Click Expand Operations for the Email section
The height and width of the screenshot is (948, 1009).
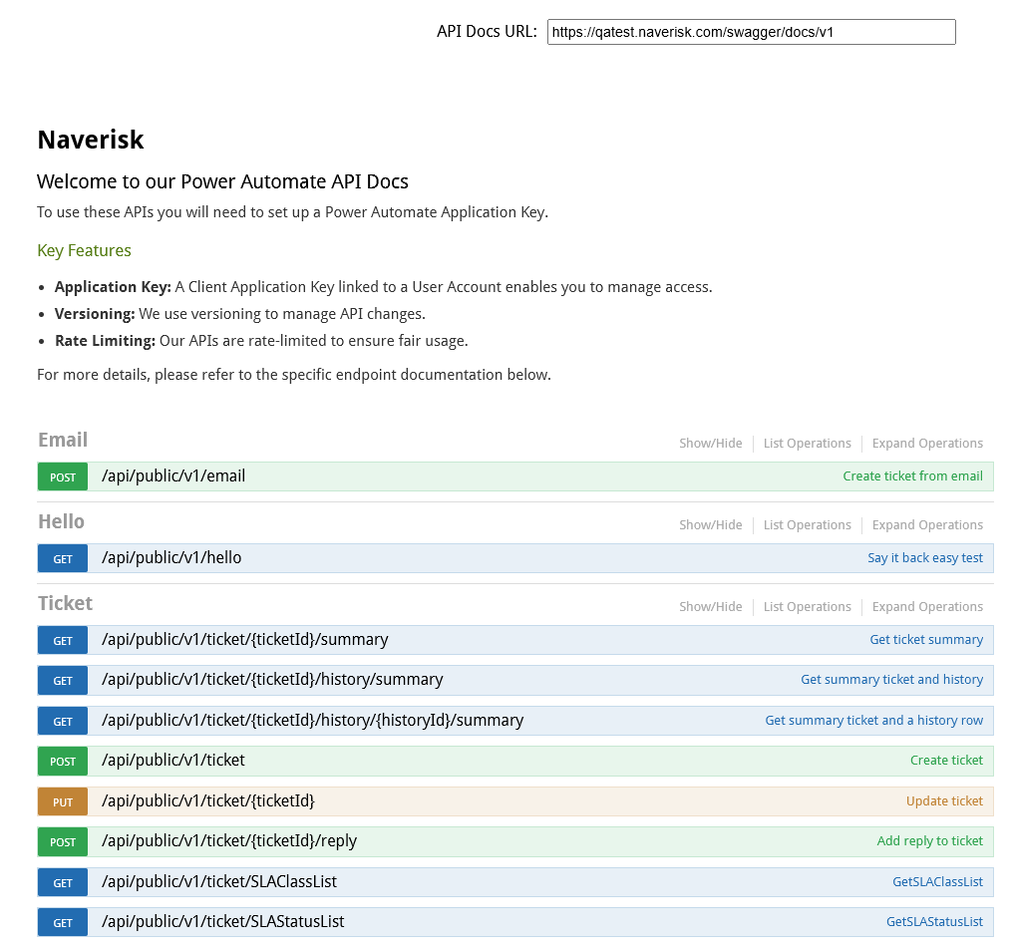pos(927,444)
